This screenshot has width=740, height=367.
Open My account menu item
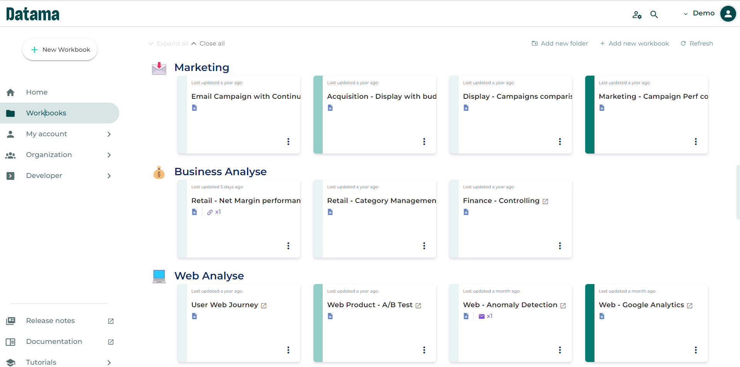(x=47, y=134)
